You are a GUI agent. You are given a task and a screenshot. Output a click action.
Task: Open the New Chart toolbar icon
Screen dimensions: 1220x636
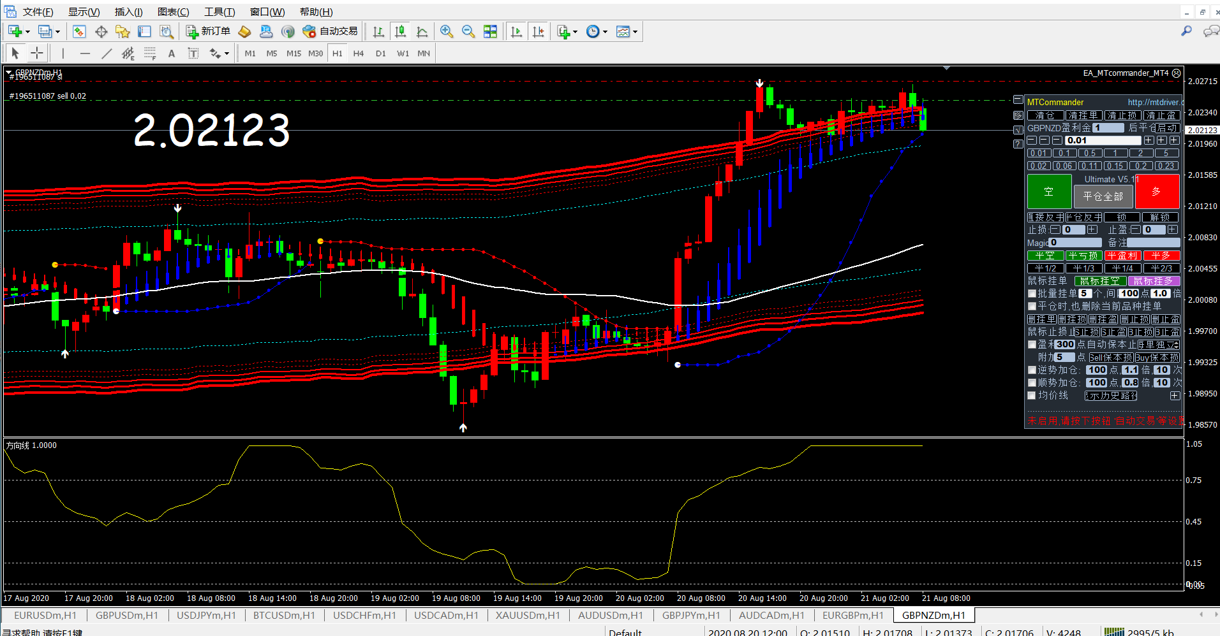[15, 31]
